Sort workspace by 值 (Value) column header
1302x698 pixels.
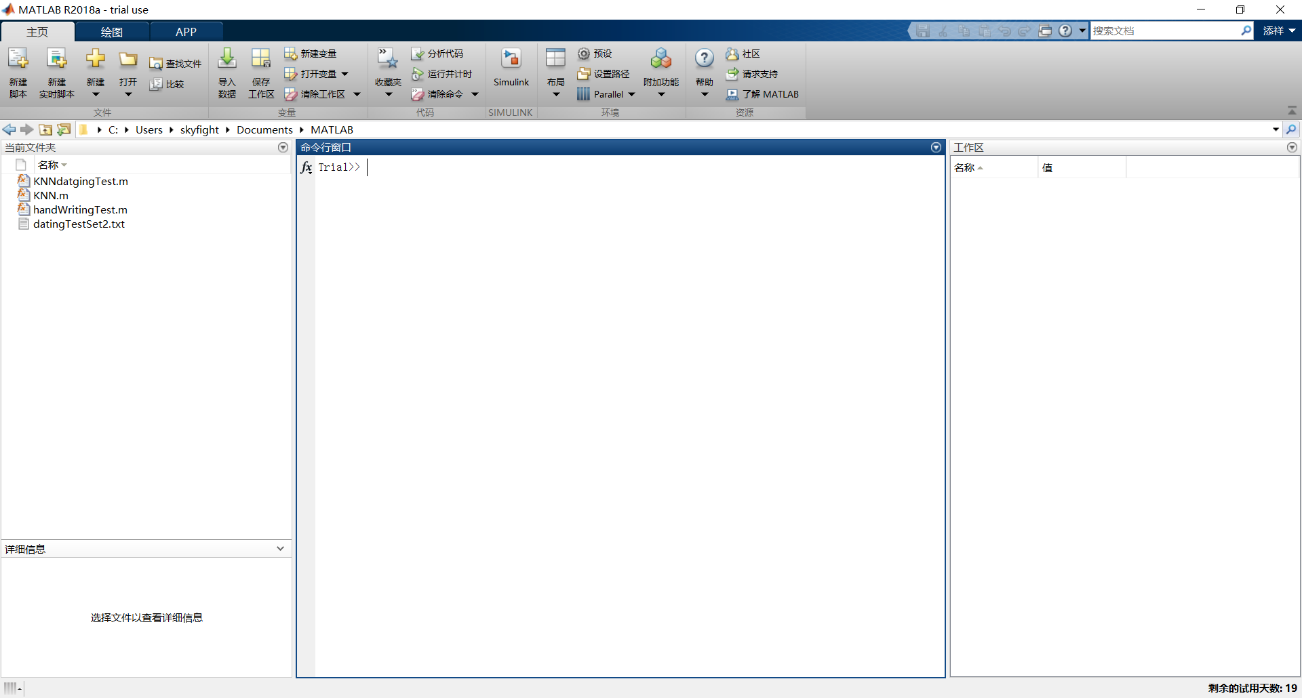coord(1082,167)
